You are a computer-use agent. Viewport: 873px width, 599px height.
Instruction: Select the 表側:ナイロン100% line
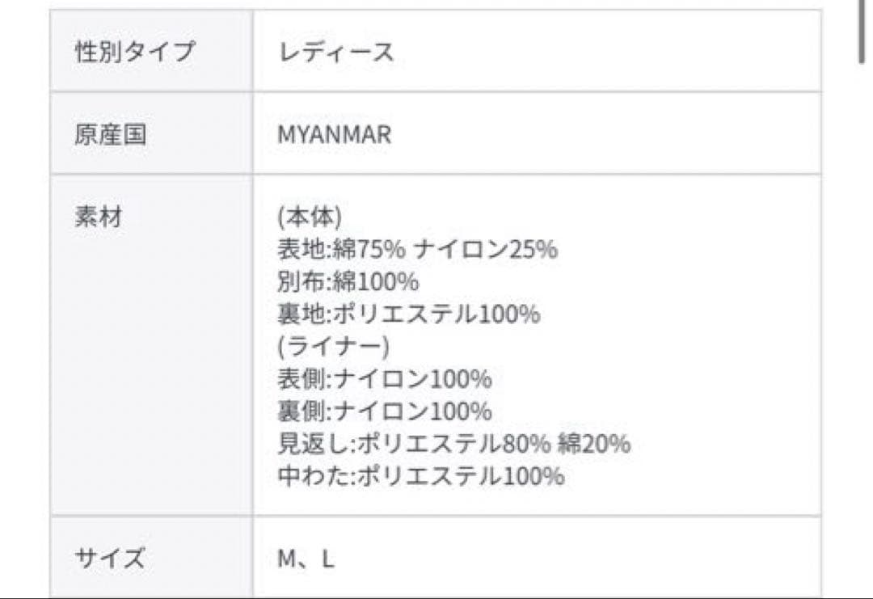[x=384, y=379]
